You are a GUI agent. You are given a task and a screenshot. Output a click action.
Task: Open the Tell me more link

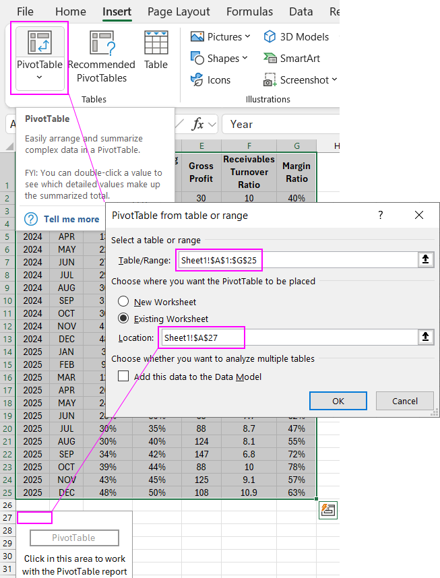(71, 219)
